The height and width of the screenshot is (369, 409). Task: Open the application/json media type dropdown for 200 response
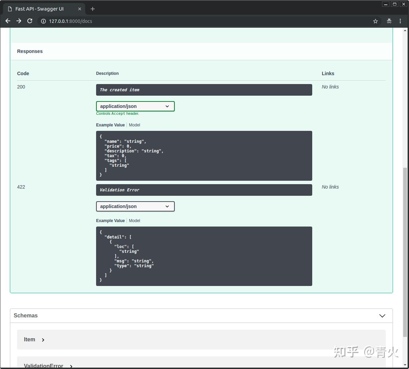click(x=135, y=106)
